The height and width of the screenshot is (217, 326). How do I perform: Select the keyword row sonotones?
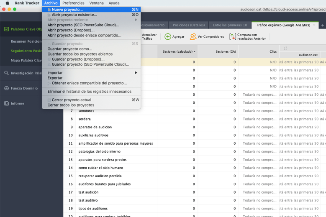[x=195, y=111]
